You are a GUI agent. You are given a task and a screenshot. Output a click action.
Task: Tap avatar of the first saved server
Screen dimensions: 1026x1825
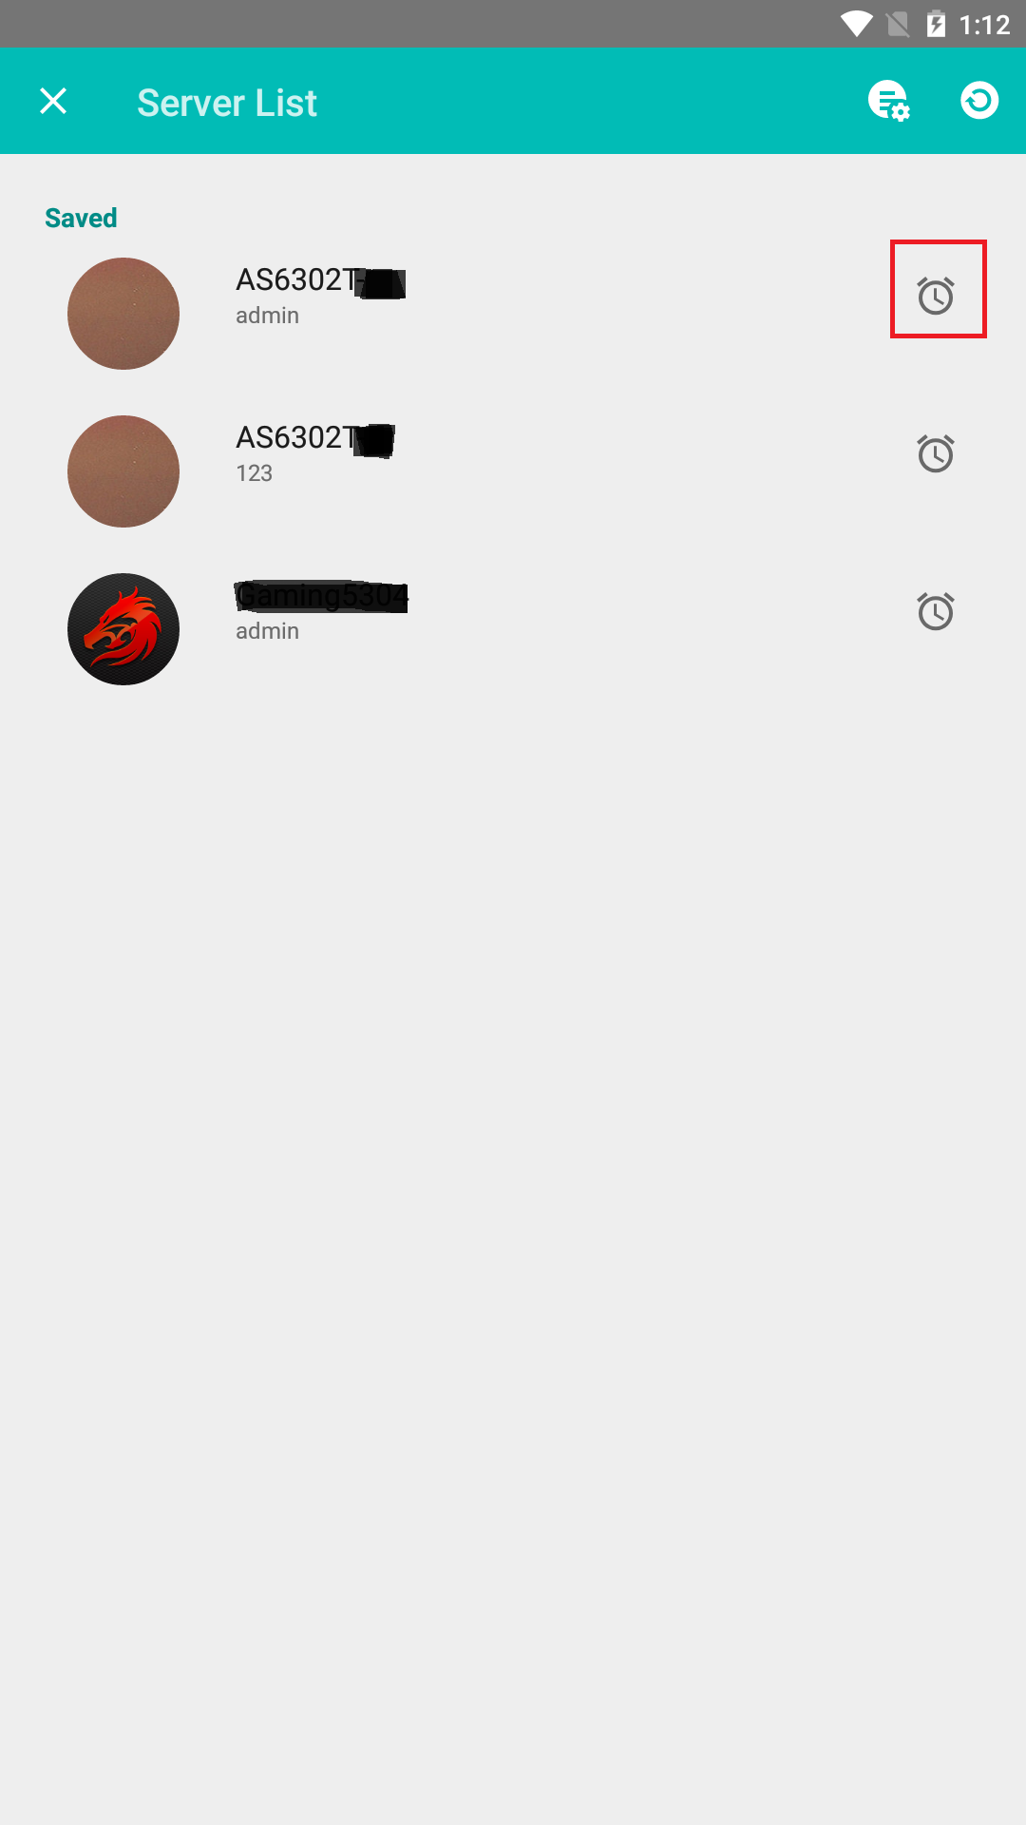click(123, 314)
